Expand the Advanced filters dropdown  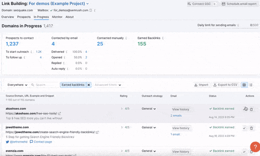pyautogui.click(x=108, y=85)
